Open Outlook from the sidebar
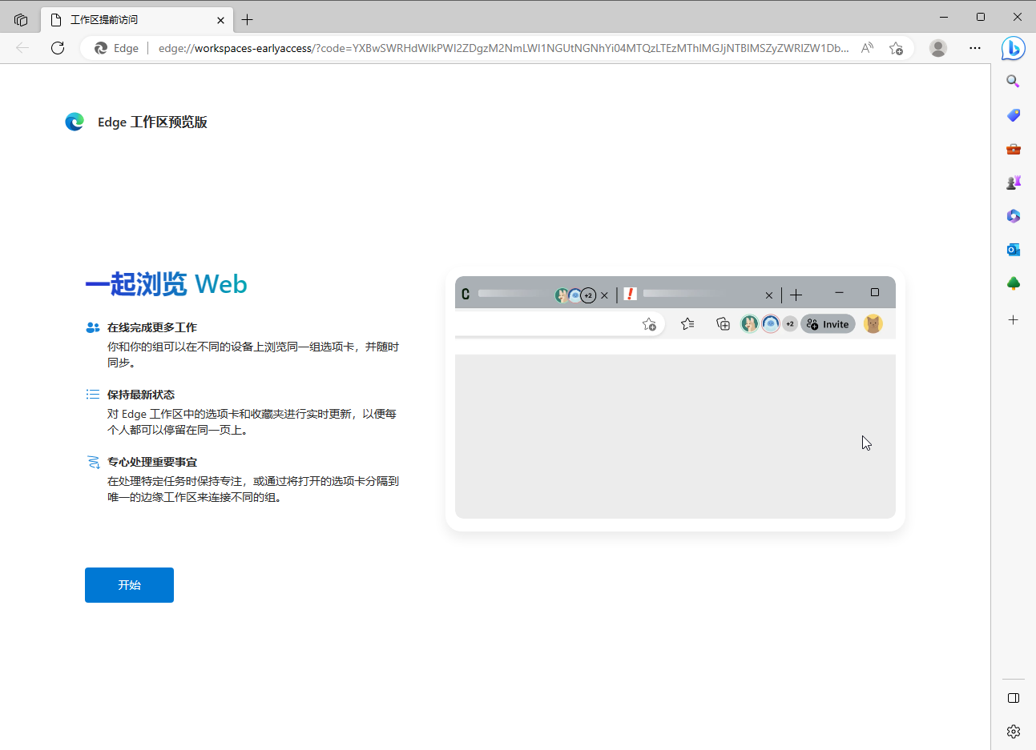Screen dimensions: 1036x750 1013,249
